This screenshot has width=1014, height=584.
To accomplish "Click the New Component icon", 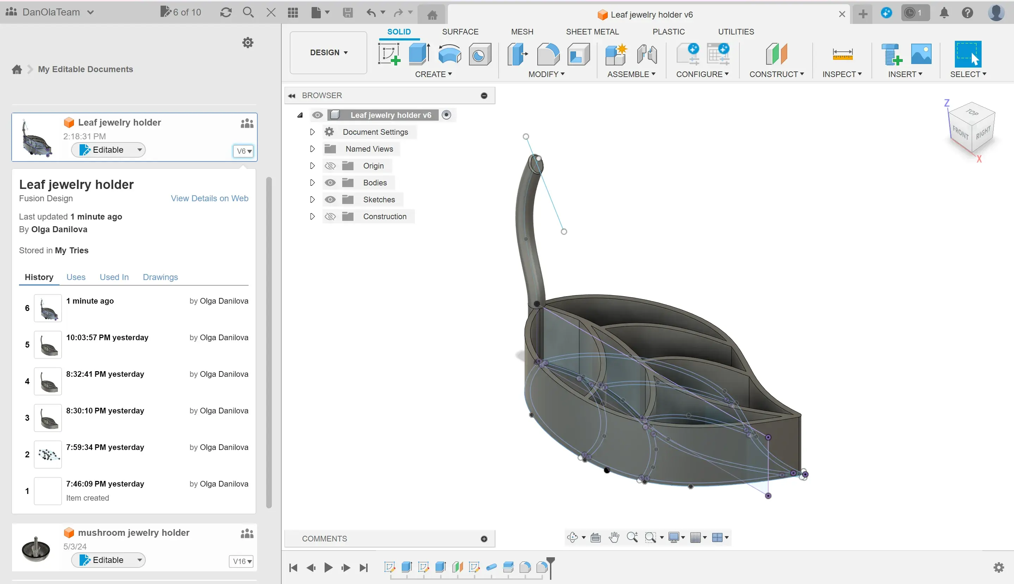I will tap(616, 54).
